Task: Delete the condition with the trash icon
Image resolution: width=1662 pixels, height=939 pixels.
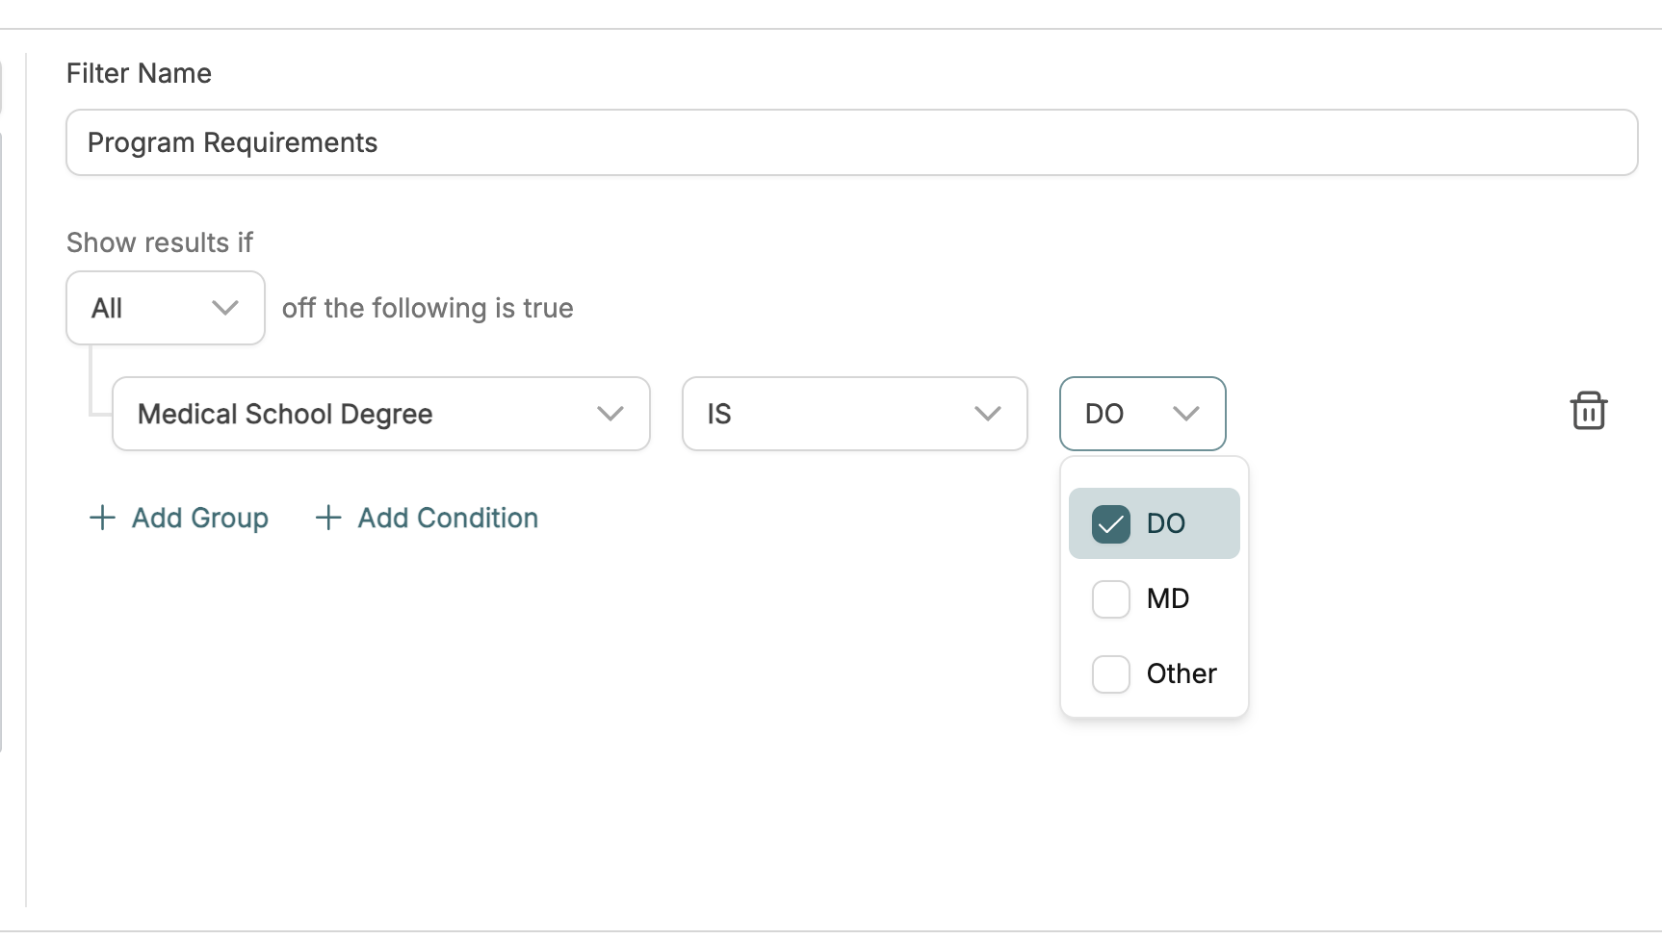Action: [x=1588, y=411]
